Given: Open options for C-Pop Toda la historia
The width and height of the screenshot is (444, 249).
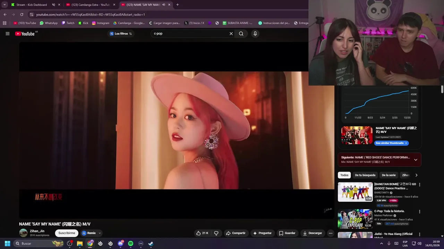Looking at the screenshot, I should (419, 212).
